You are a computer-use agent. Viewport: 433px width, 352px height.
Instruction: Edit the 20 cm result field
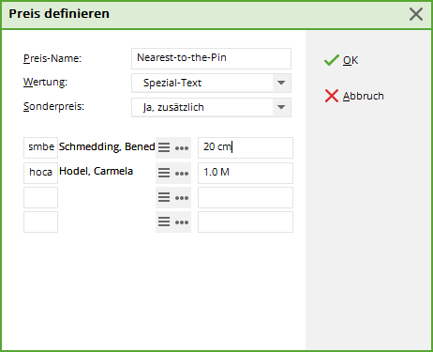click(246, 147)
